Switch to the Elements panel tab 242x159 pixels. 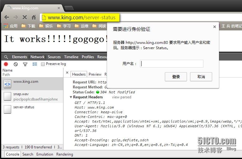coord(20,57)
